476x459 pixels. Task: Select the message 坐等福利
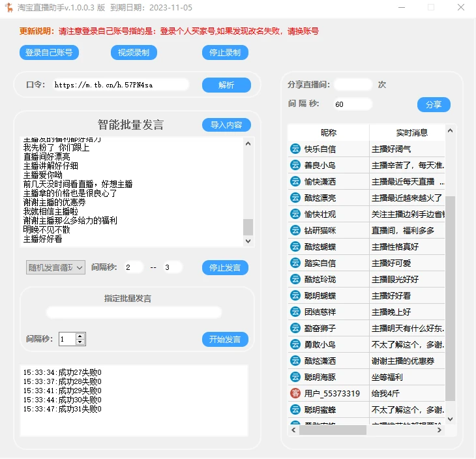387,377
